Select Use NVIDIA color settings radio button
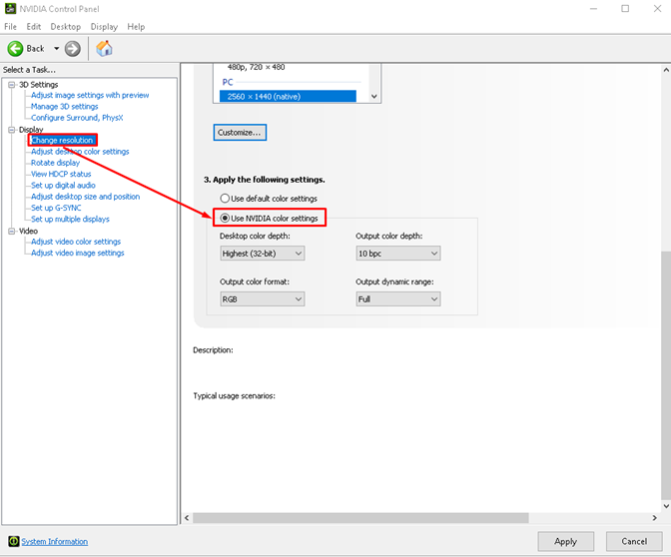The height and width of the screenshot is (557, 671). [x=225, y=218]
